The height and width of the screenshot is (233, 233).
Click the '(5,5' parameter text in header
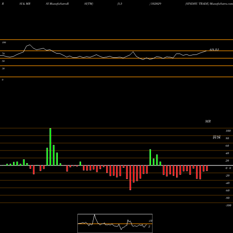[x=120, y=4]
